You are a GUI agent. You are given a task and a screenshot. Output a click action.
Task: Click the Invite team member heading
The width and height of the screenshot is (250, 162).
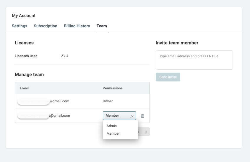pos(177,43)
